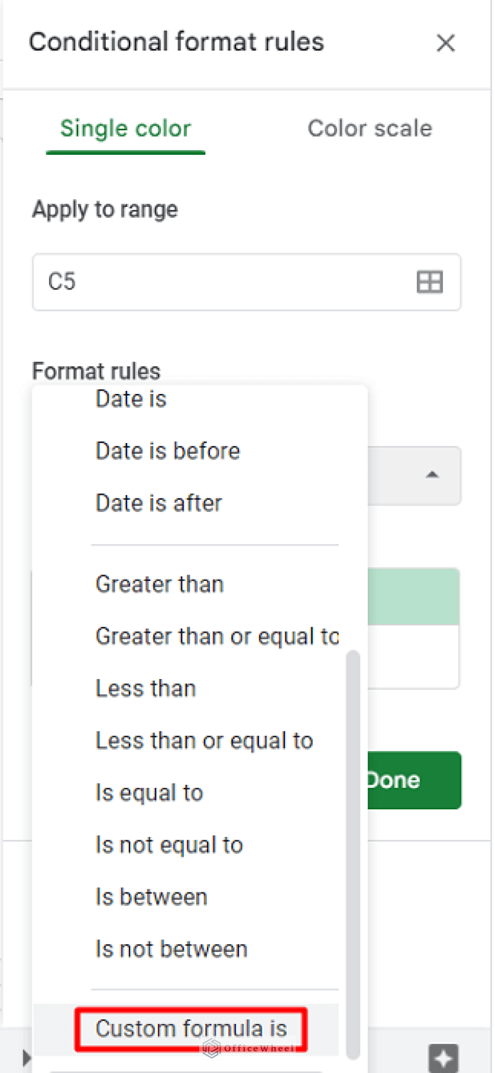Choose the 'Is between' option

pos(151,896)
